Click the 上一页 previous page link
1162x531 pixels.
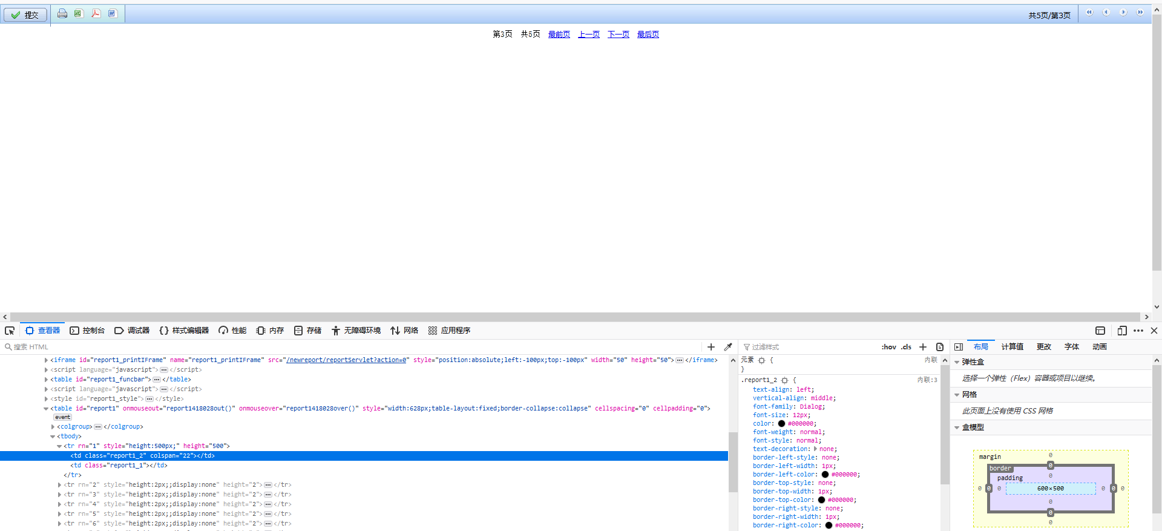(589, 35)
